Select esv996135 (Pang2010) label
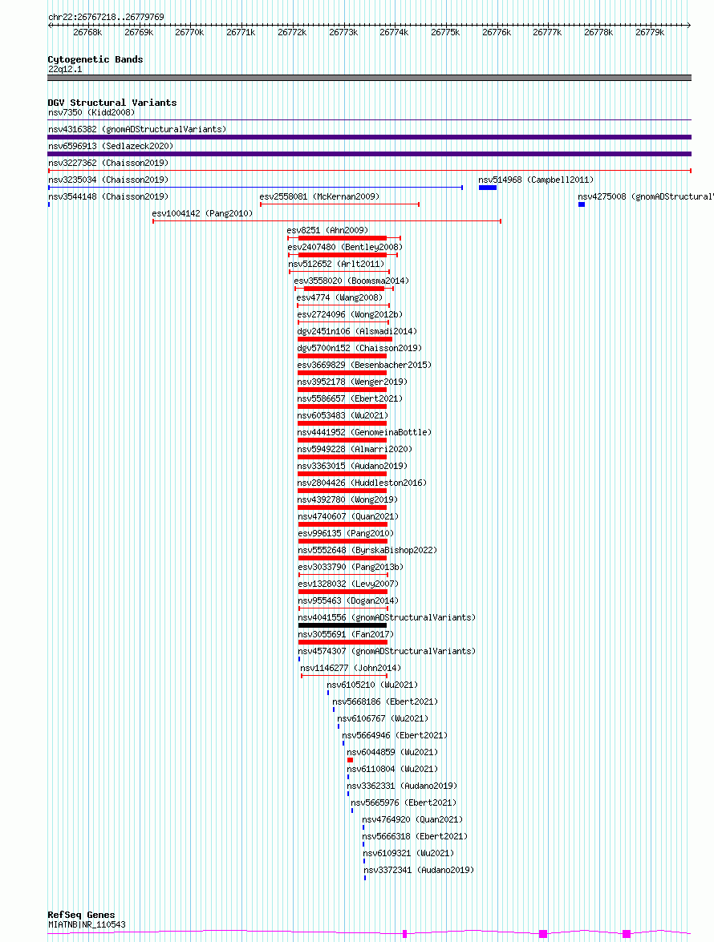 coord(347,533)
